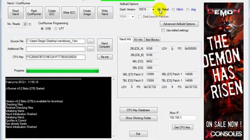Click the Additional File field

click(55, 49)
